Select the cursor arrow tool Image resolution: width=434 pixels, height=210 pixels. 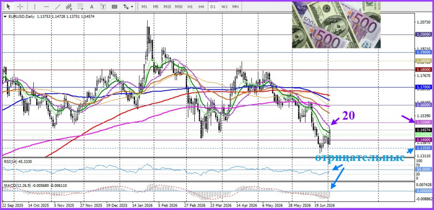(9, 6)
